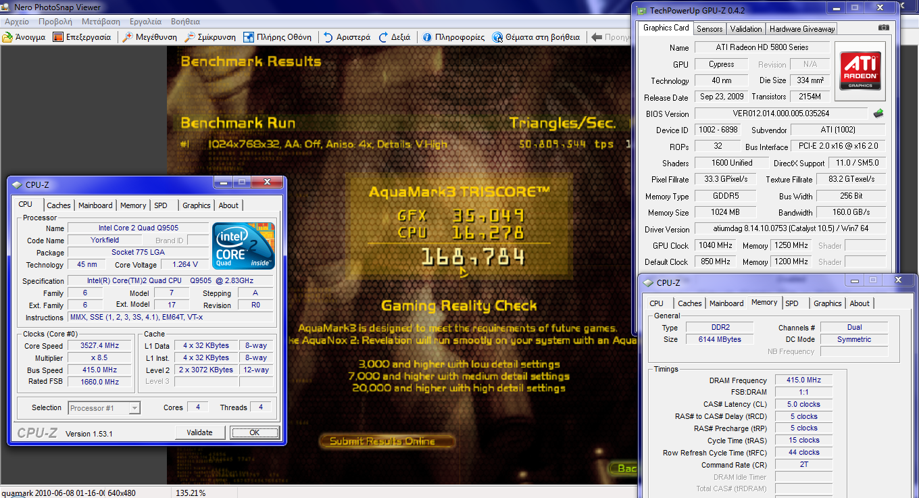Open the Mainboard tab in the CPU-Z processor window
Viewport: 919px width, 498px height.
click(x=95, y=205)
